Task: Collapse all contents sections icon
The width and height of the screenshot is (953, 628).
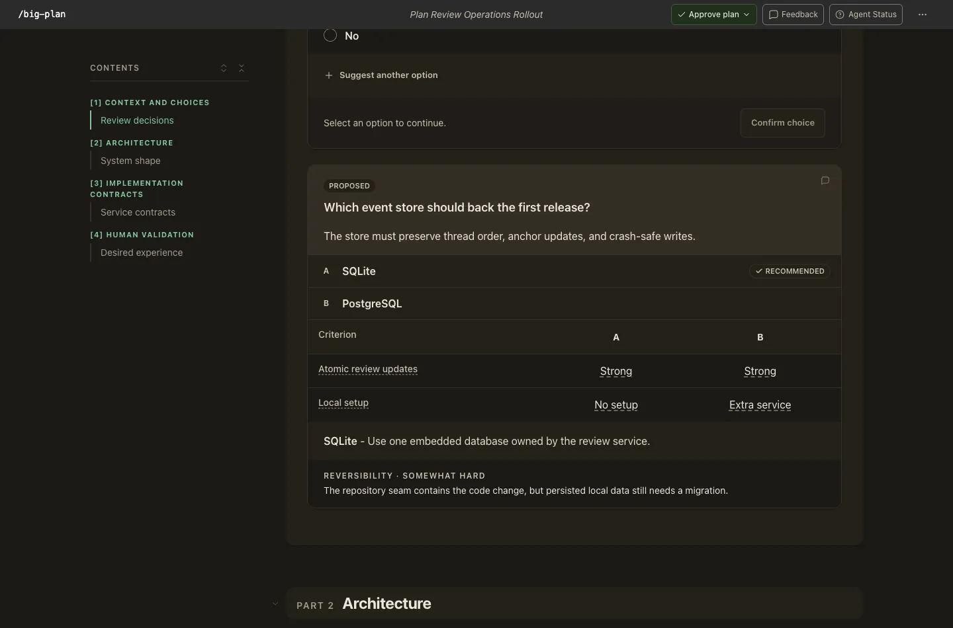Action: [x=242, y=68]
